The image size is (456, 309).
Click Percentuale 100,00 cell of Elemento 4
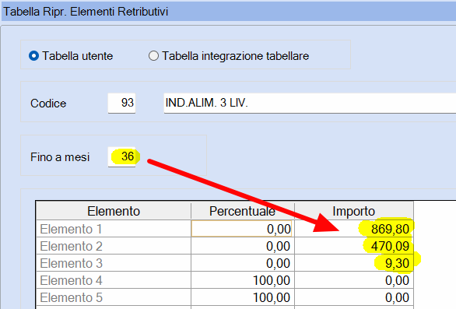click(243, 280)
